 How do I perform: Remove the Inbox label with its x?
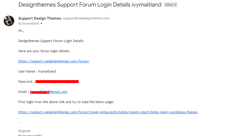pos(175,5)
